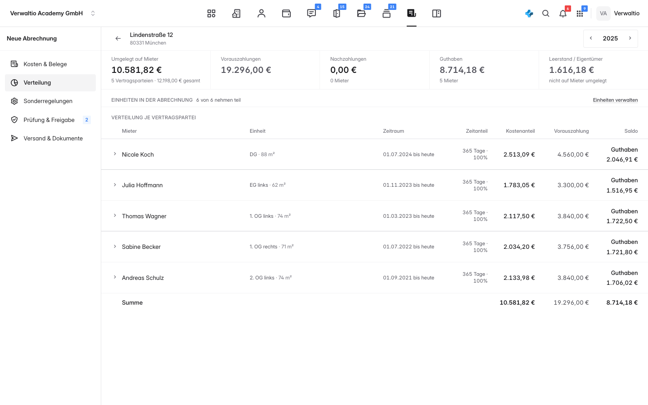
Task: Click the Zeitraum column header
Action: (x=393, y=131)
